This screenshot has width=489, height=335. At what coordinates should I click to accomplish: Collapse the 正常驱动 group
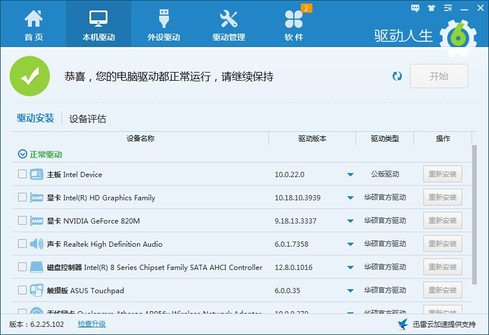pyautogui.click(x=23, y=154)
